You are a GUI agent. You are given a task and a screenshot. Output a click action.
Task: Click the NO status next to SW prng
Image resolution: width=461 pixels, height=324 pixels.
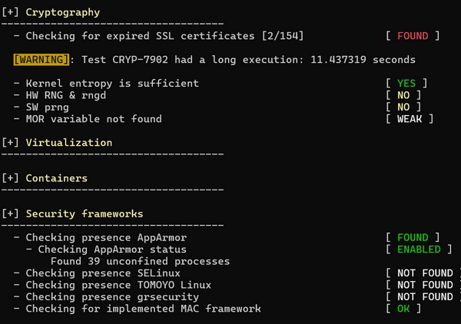click(x=403, y=107)
